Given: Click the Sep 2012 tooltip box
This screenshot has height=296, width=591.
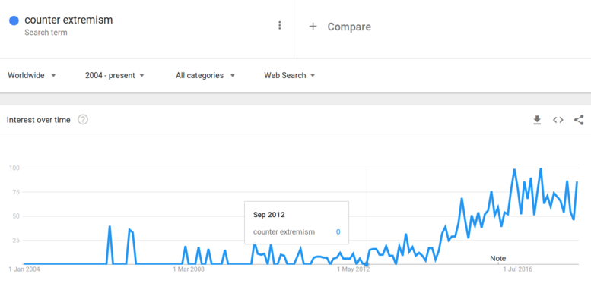Looking at the screenshot, I should 297,222.
